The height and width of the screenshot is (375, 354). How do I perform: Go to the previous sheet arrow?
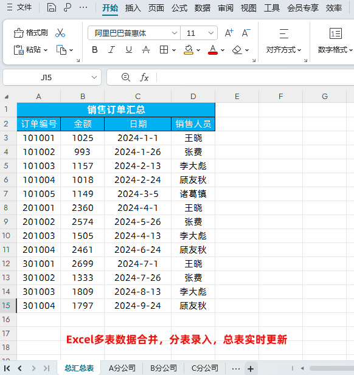(x=20, y=368)
